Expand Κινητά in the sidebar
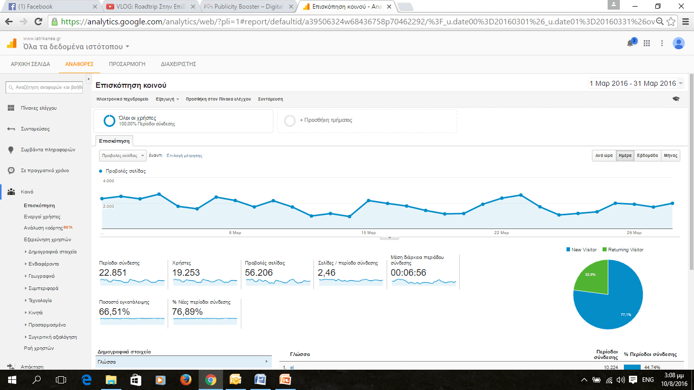694x390 pixels. 34,313
